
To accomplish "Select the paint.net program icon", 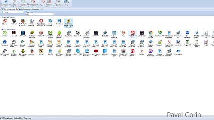I will point(178,43).
